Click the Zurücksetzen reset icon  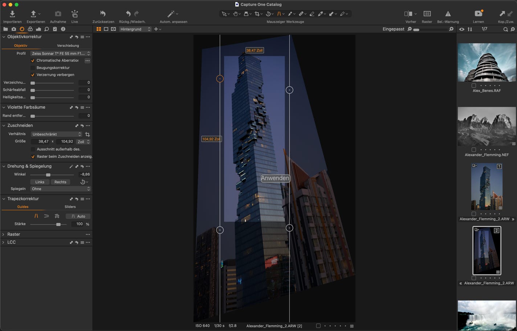pyautogui.click(x=103, y=14)
